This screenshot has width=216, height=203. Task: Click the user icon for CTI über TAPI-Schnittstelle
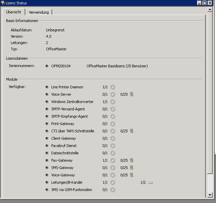tap(132, 131)
